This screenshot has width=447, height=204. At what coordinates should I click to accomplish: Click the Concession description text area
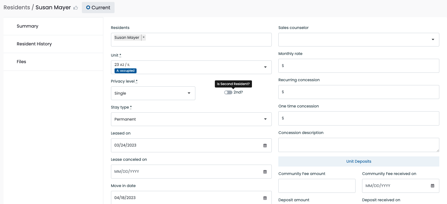[x=359, y=145]
